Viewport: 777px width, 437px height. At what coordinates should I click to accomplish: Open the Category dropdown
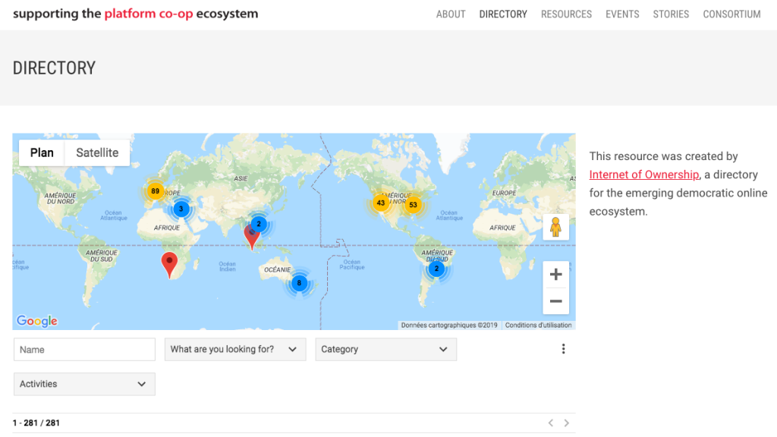coord(385,350)
